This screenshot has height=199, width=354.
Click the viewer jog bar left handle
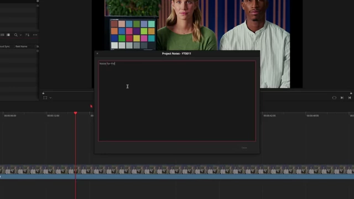tap(43, 93)
